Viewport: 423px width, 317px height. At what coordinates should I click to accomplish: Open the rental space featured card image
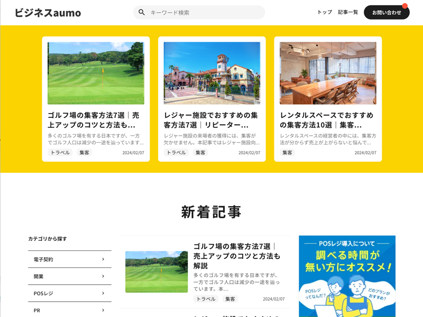(x=328, y=73)
